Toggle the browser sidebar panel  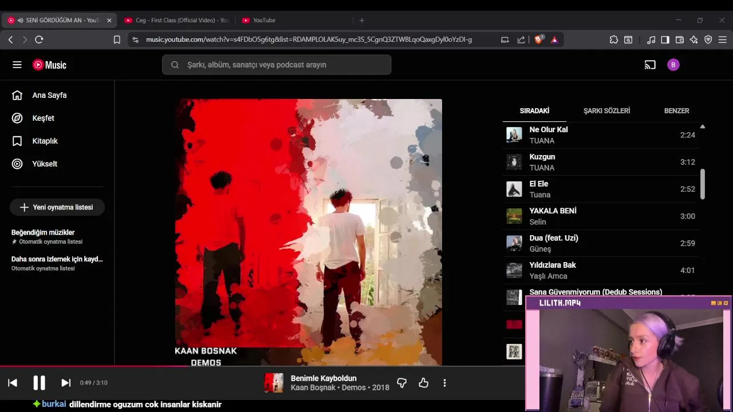coord(665,39)
